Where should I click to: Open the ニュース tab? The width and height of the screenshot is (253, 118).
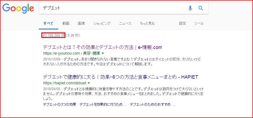(125, 24)
